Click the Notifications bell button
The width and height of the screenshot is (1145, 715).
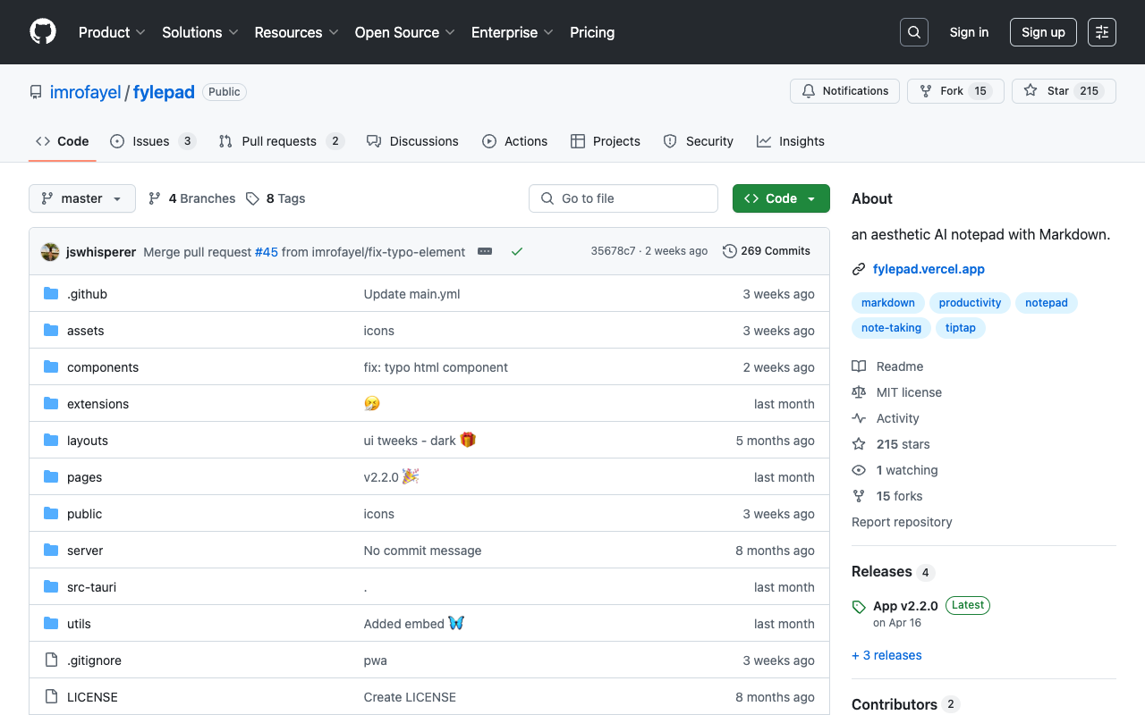click(x=844, y=91)
